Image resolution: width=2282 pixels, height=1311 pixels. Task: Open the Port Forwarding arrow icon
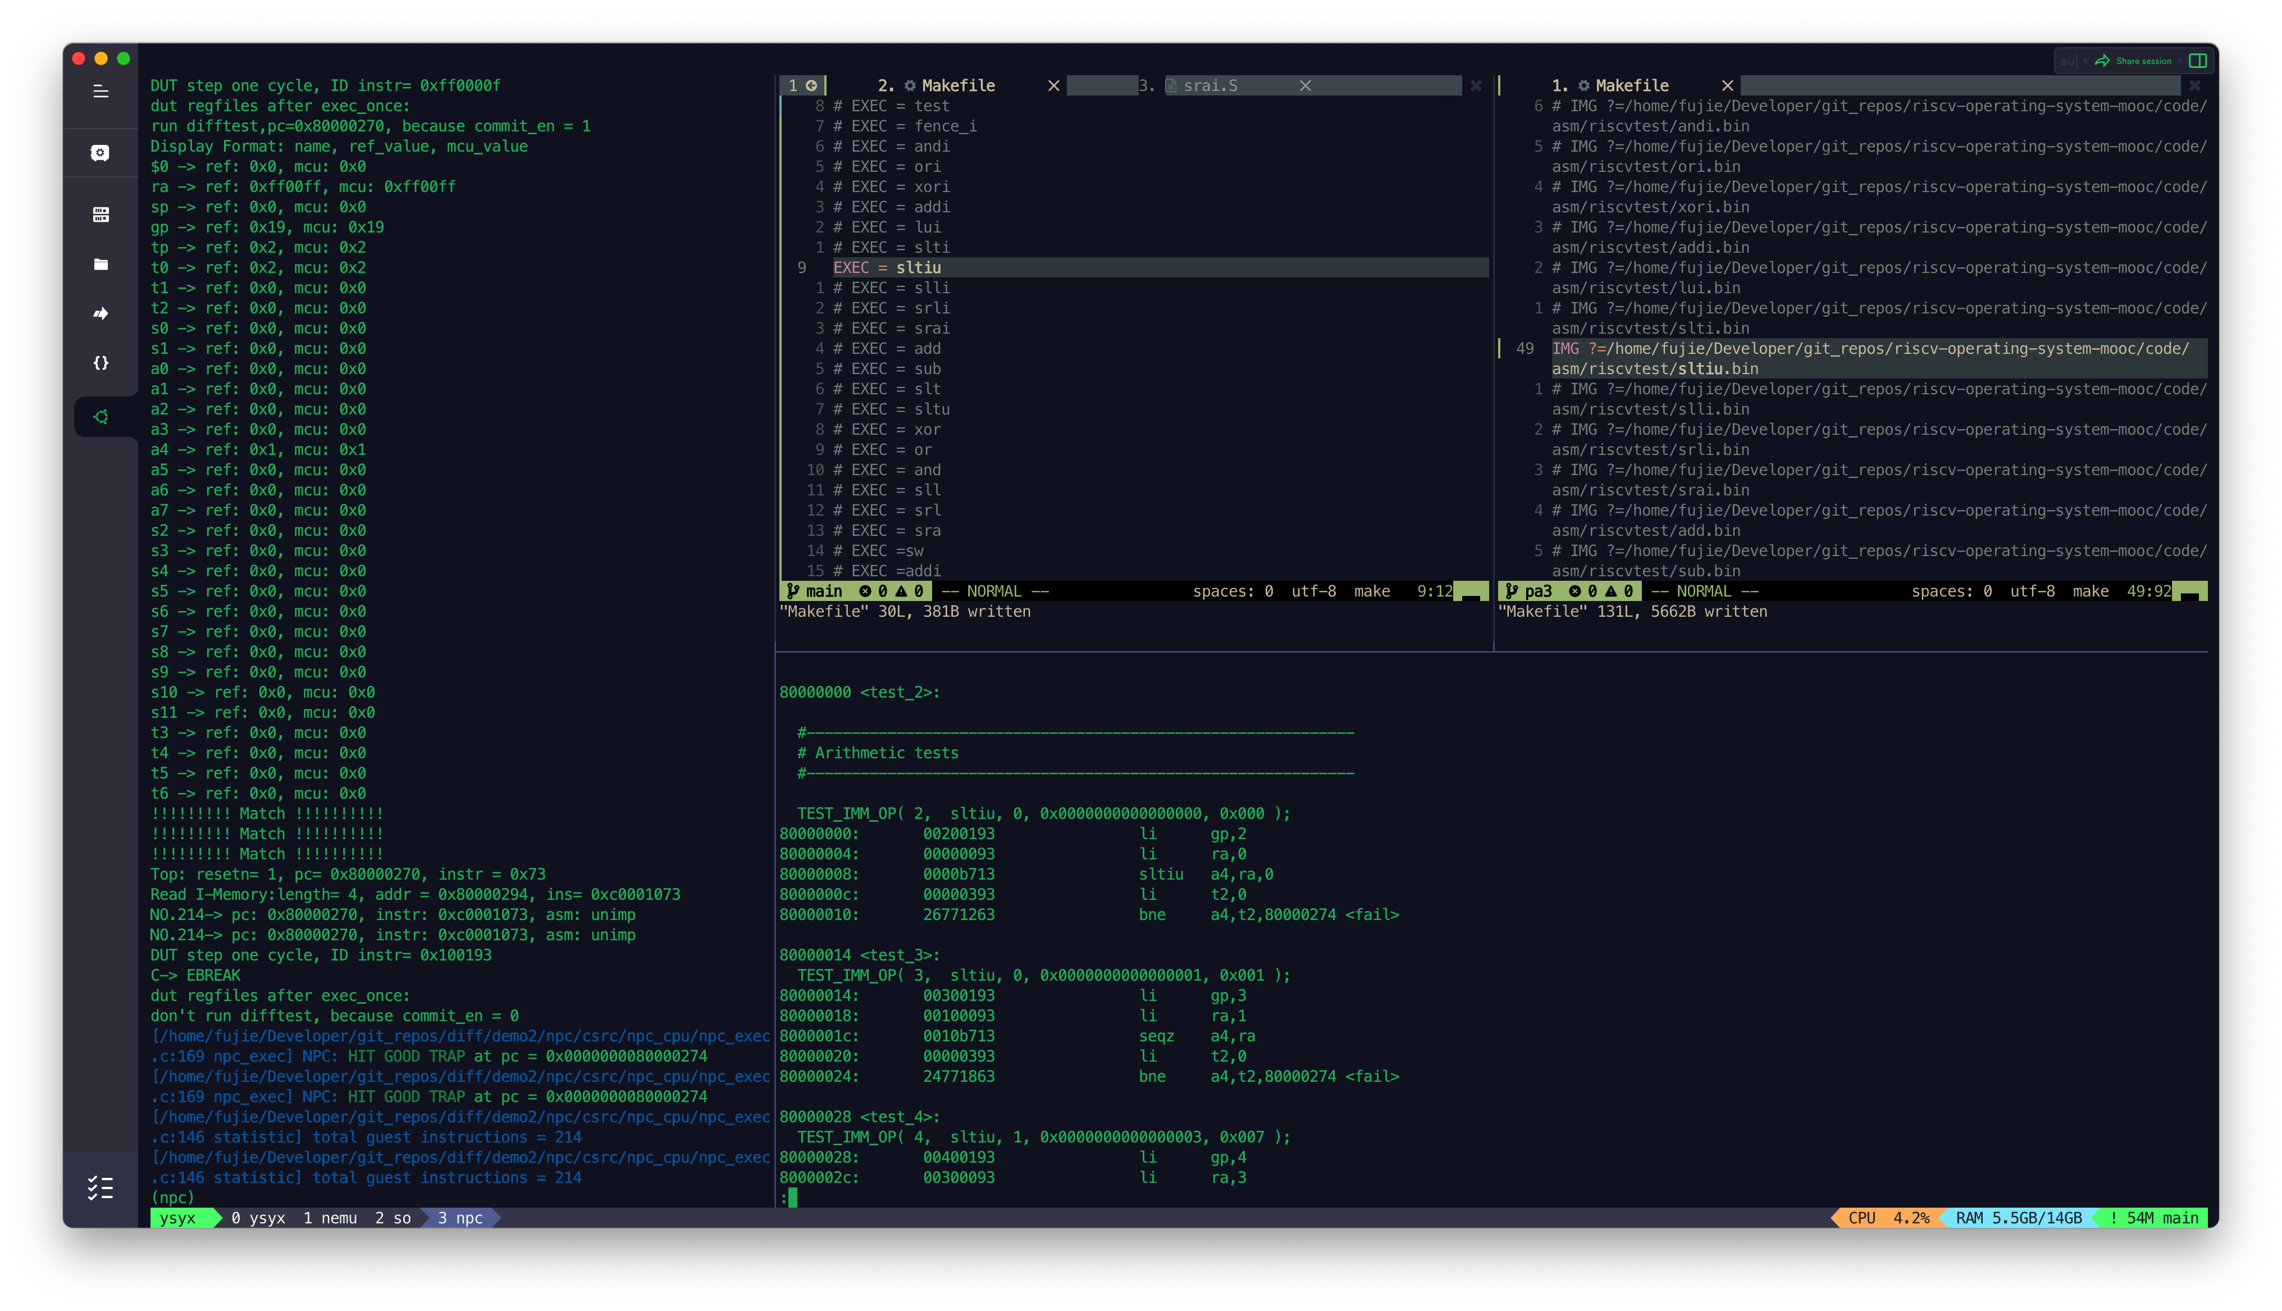click(x=101, y=313)
